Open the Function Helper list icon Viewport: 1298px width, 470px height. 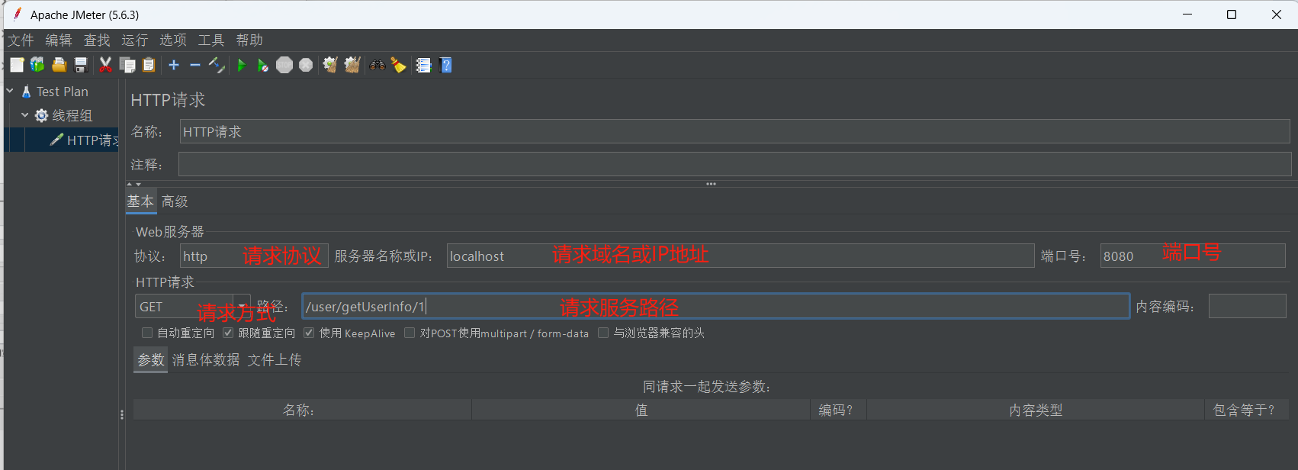point(423,65)
